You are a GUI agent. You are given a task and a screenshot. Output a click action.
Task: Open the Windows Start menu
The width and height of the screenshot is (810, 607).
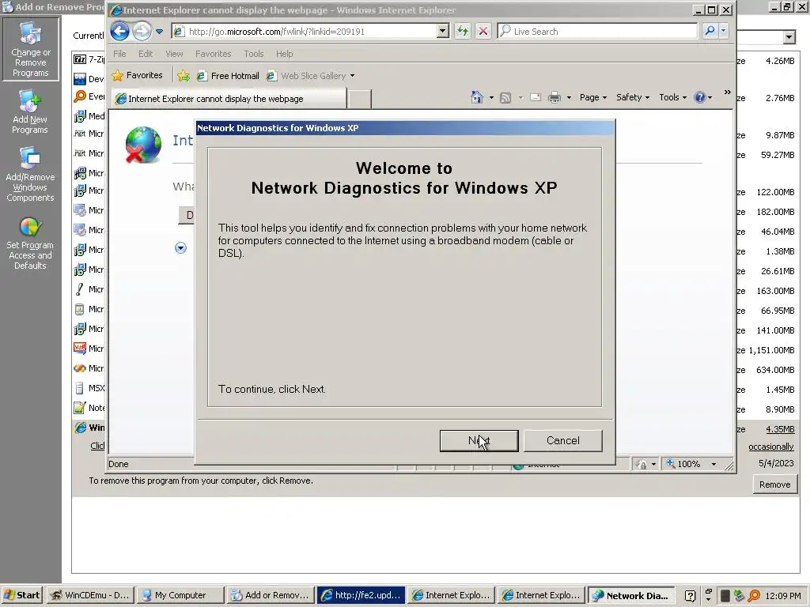pos(21,595)
